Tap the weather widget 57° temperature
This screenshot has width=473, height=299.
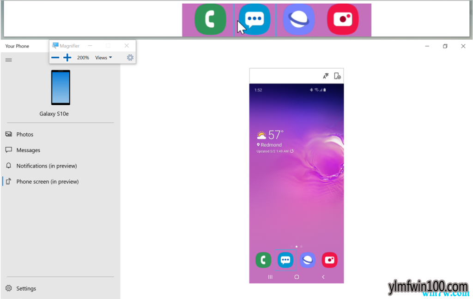[276, 135]
